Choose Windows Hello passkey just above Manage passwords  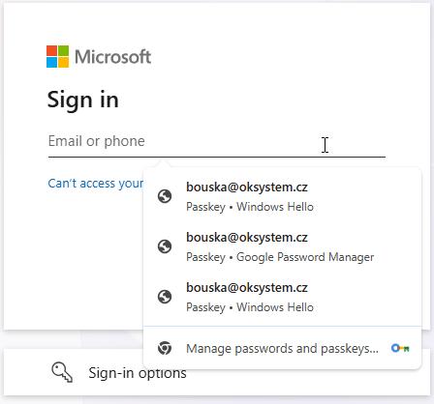[282, 297]
